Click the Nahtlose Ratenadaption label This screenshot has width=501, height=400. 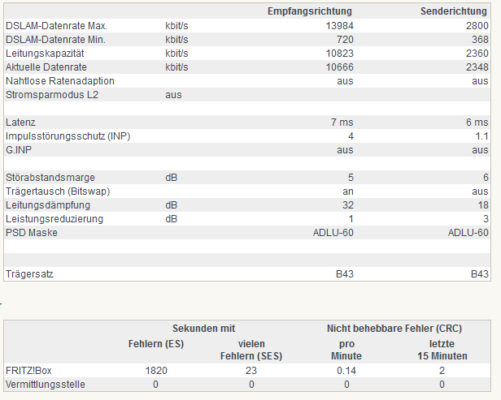click(59, 81)
